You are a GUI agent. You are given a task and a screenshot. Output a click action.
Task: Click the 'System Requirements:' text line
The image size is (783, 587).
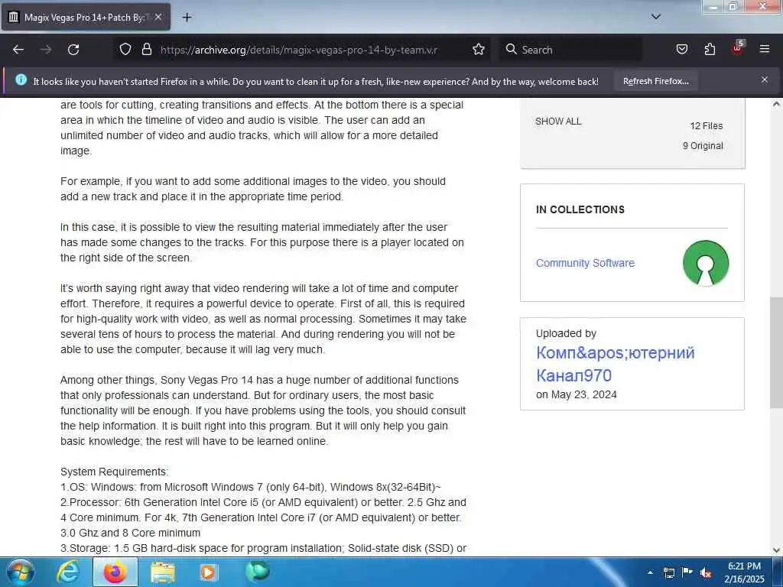pos(115,472)
